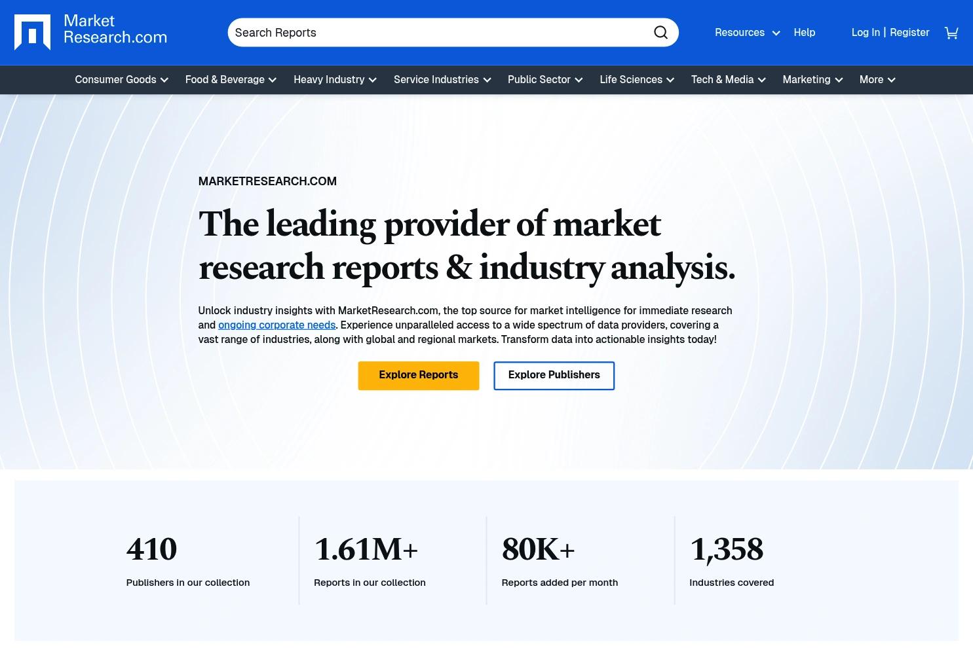Click the 80K+ reports per month figure

[x=539, y=549]
